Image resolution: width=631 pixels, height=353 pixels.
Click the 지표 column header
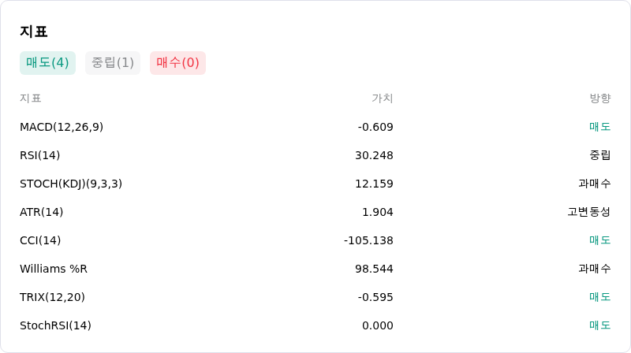click(x=31, y=98)
